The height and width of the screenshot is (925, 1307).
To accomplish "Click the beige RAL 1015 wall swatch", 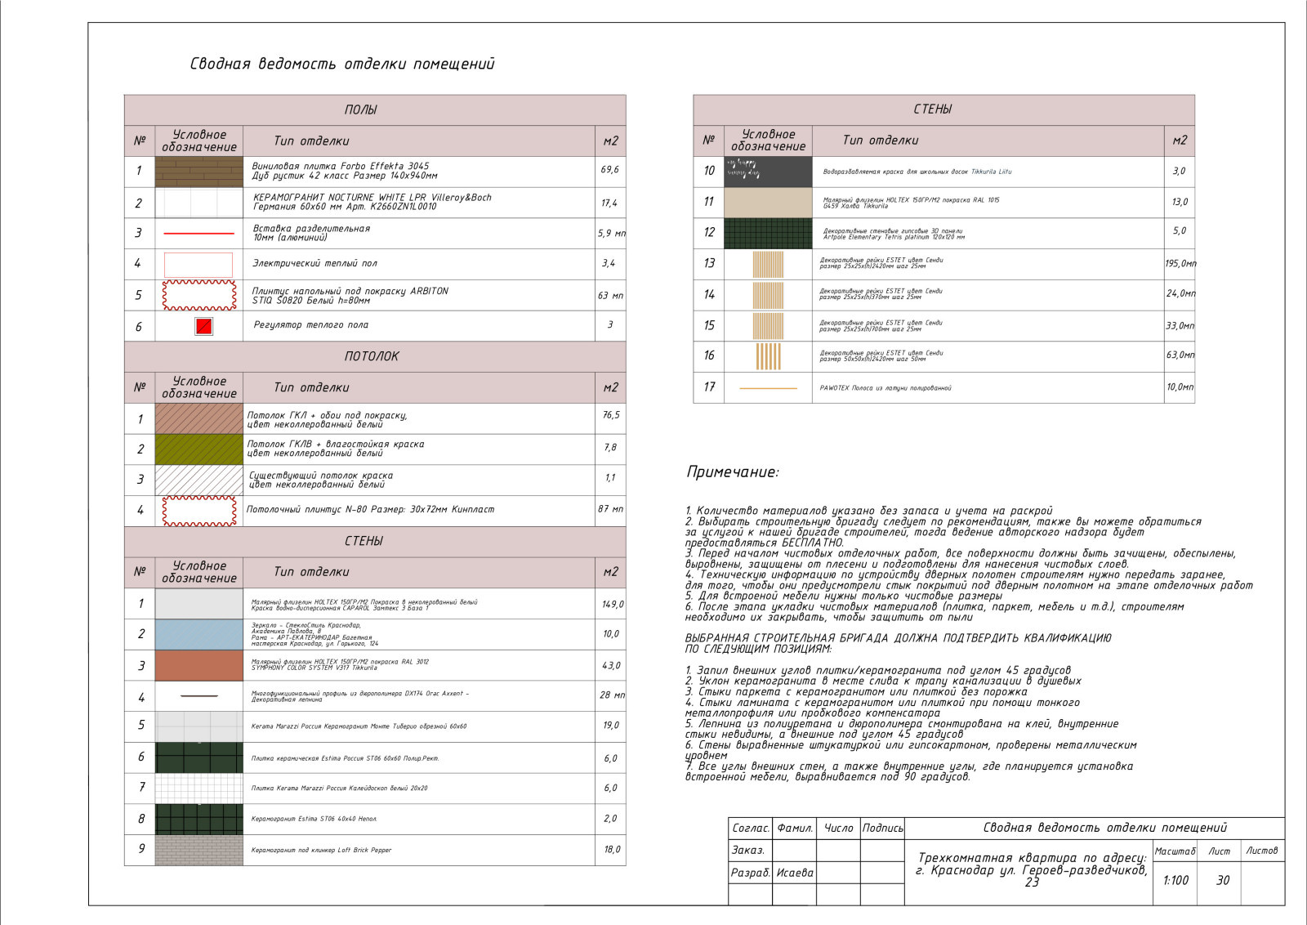I will 768,202.
